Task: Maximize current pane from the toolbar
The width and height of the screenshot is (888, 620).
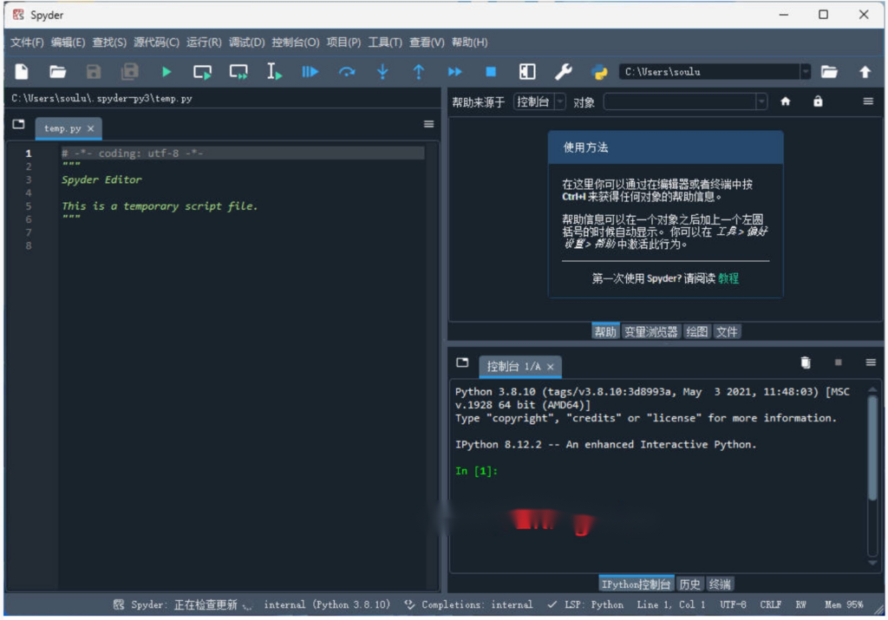Action: pyautogui.click(x=526, y=72)
